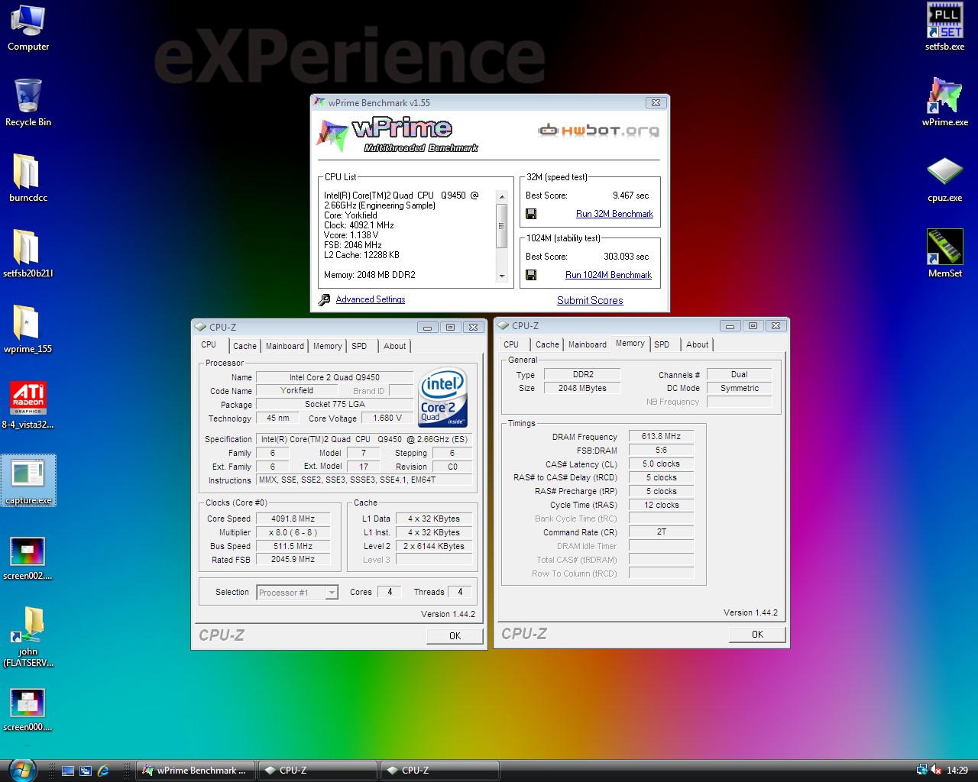Click the FSB:DRAM 5:6 value field
978x782 pixels.
point(661,450)
